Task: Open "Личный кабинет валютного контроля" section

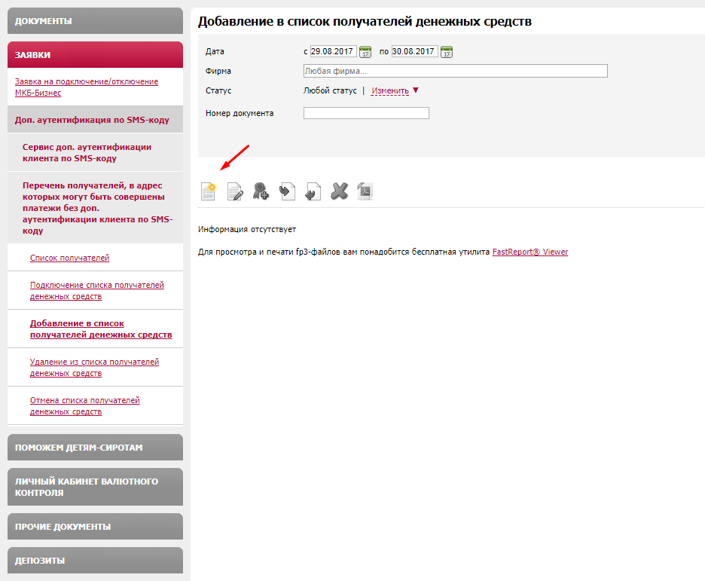Action: pos(95,487)
